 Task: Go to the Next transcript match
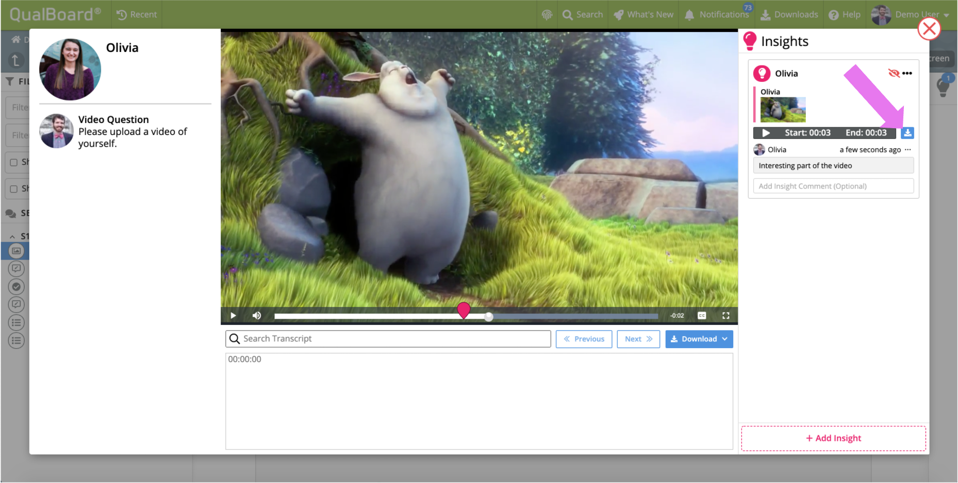(638, 339)
